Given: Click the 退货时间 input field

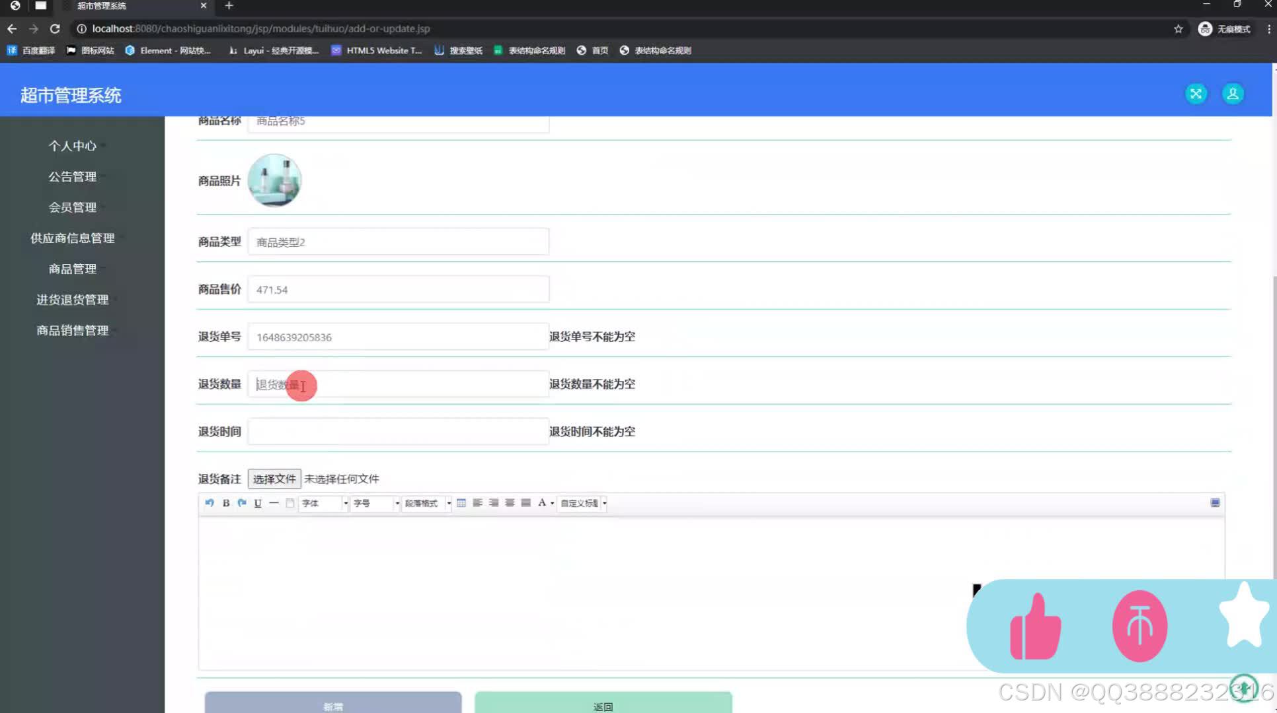Looking at the screenshot, I should [397, 431].
